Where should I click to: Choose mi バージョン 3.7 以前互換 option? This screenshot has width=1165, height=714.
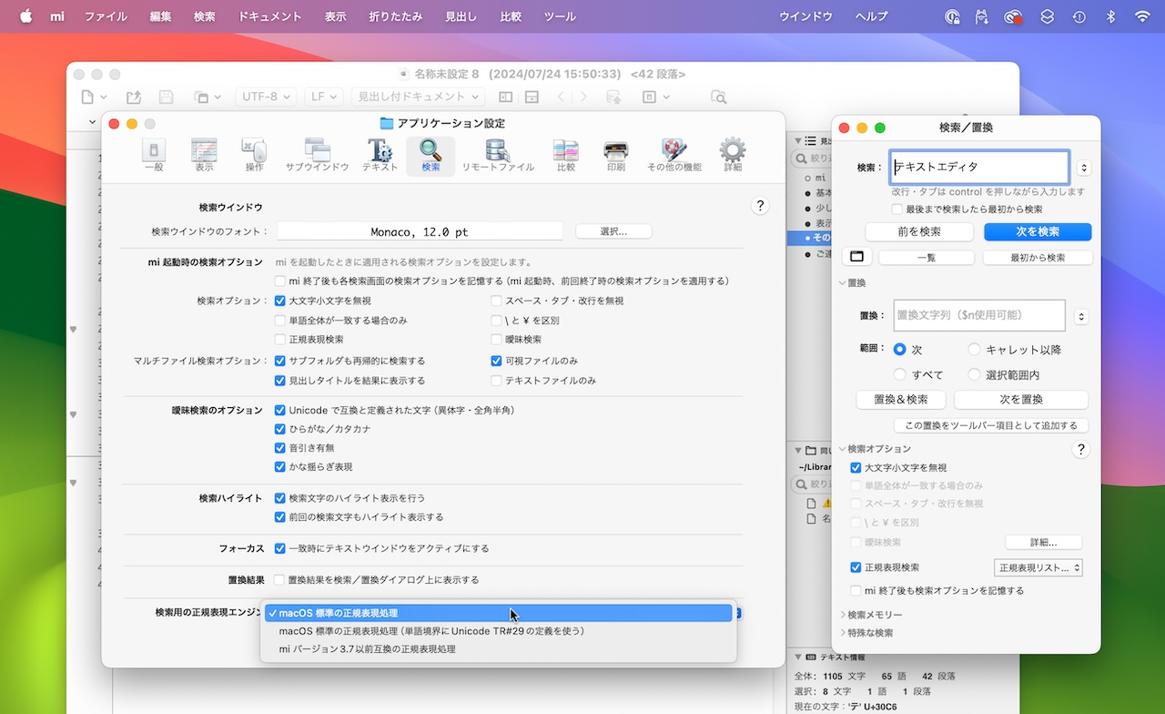pyautogui.click(x=497, y=649)
